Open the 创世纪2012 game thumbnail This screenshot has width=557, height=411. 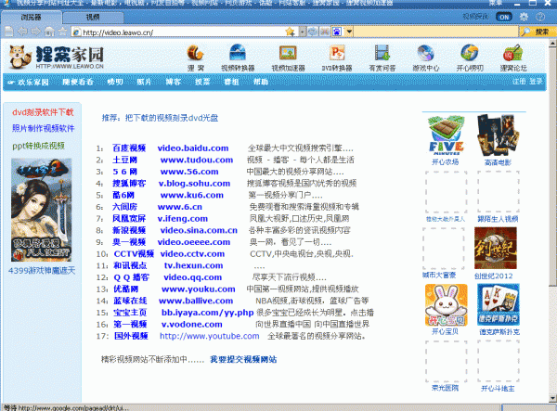coord(496,248)
